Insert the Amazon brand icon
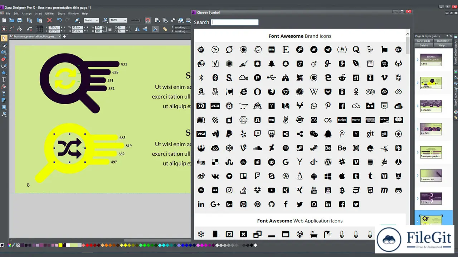 (x=201, y=92)
